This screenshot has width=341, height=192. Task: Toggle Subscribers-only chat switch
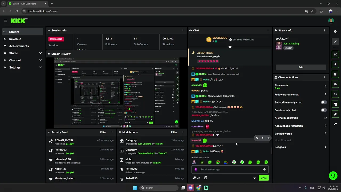[324, 102]
